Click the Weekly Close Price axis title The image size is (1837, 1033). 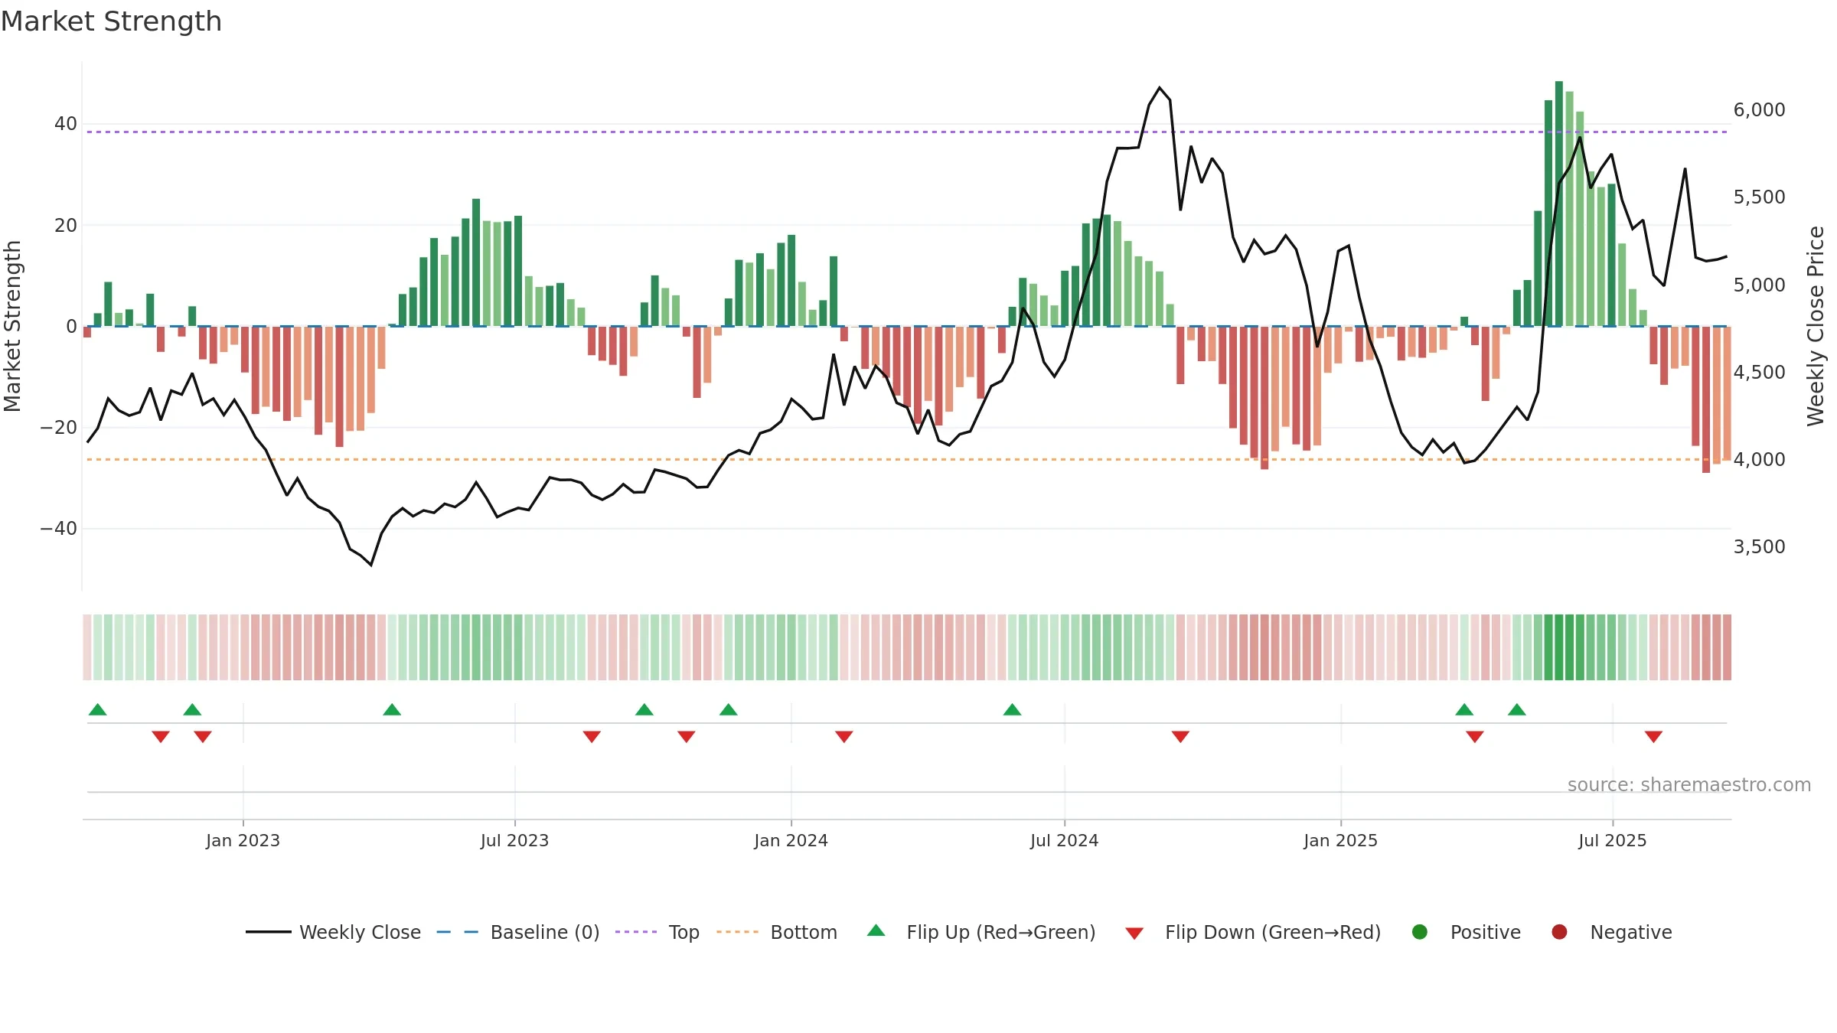pyautogui.click(x=1816, y=326)
